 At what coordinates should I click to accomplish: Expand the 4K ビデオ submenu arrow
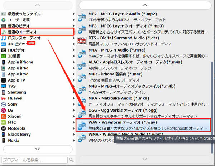[73, 44]
